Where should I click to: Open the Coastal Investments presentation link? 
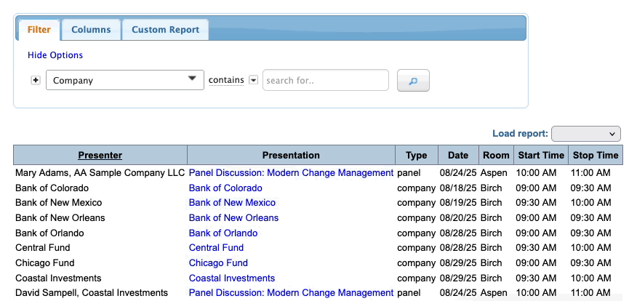(231, 278)
